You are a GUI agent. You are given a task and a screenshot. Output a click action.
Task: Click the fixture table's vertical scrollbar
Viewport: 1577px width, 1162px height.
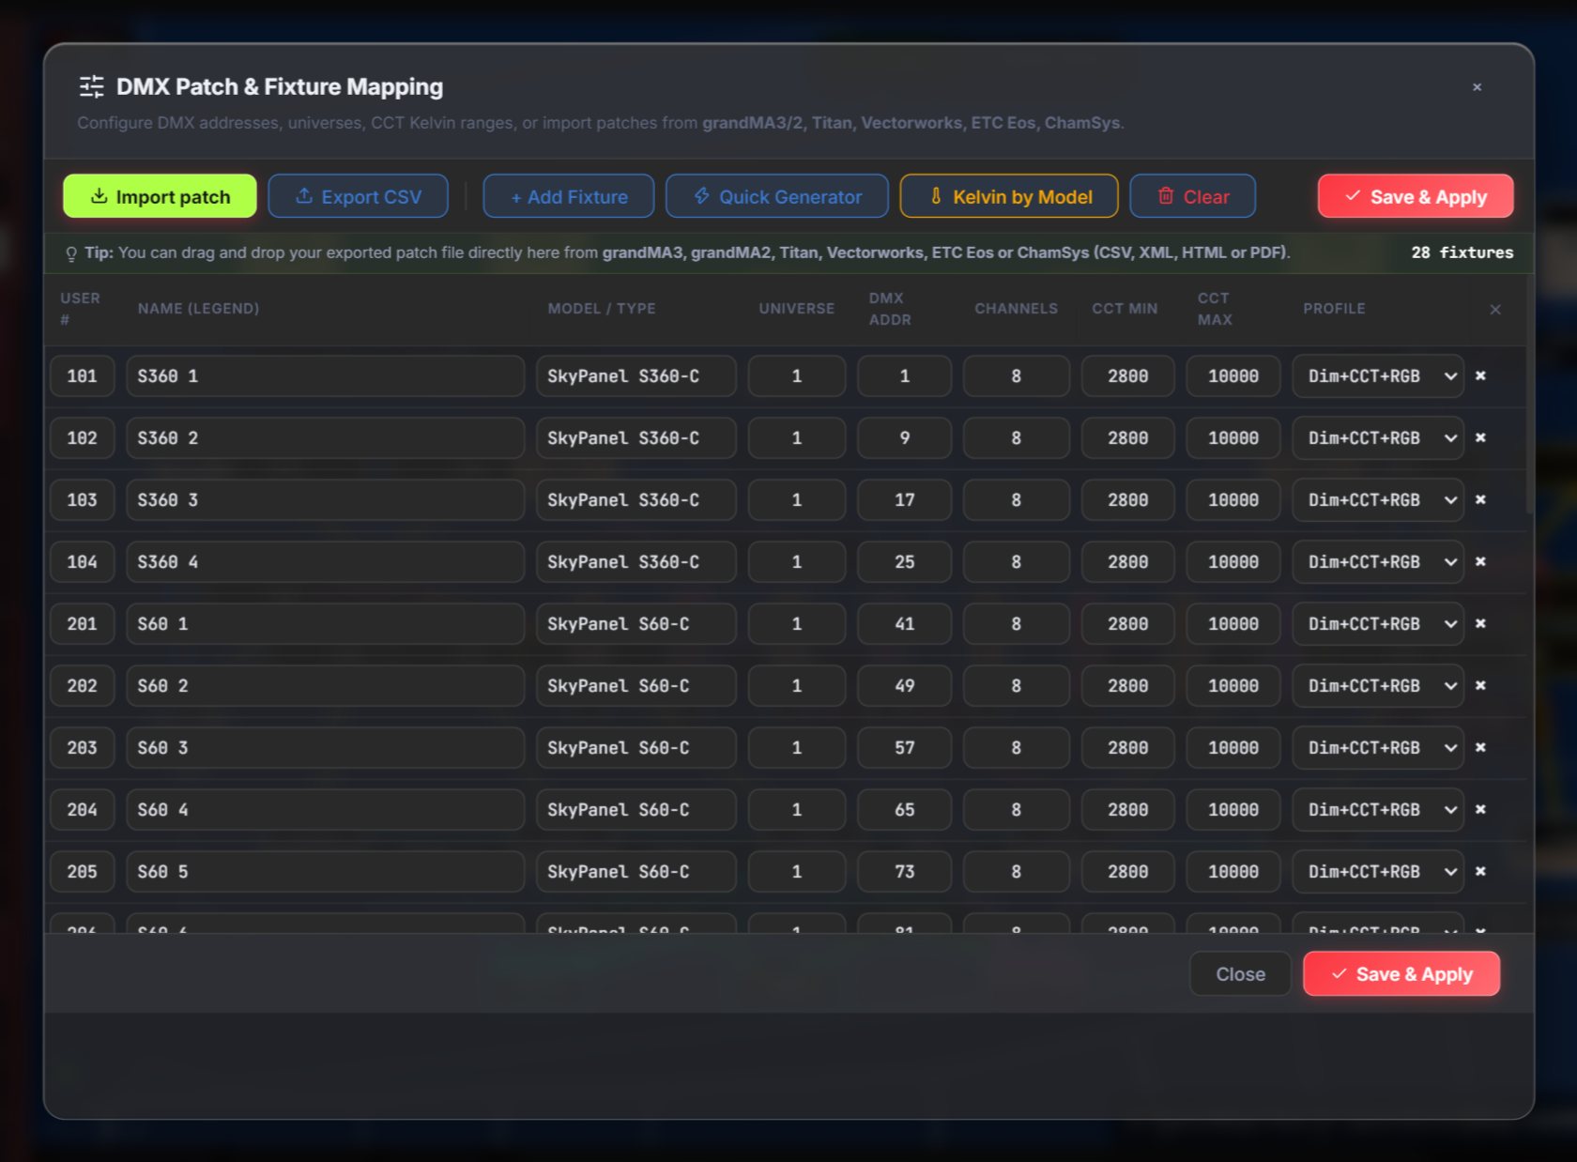pyautogui.click(x=1530, y=394)
